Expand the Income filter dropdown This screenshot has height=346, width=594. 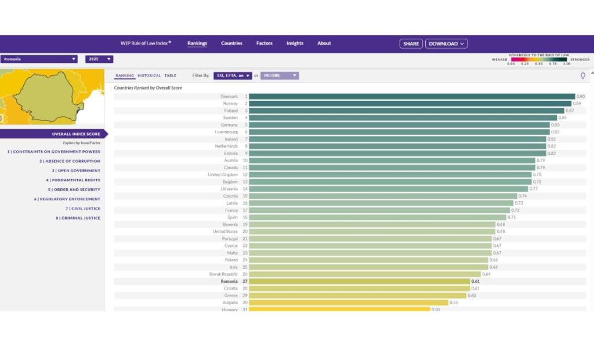(x=280, y=75)
